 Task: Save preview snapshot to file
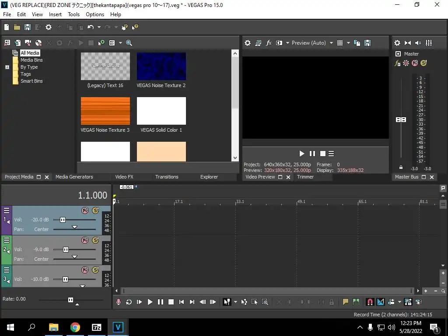click(367, 43)
